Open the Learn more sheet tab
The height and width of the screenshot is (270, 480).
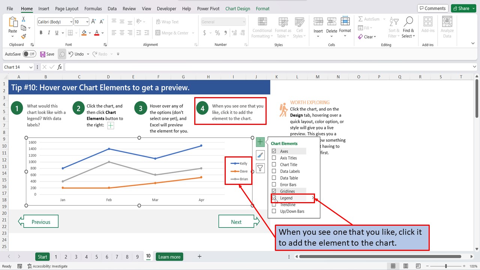pos(169,257)
